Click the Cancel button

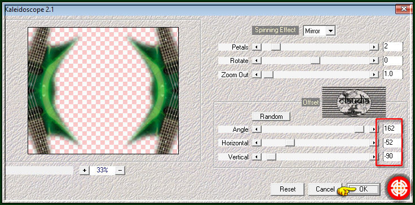325,189
